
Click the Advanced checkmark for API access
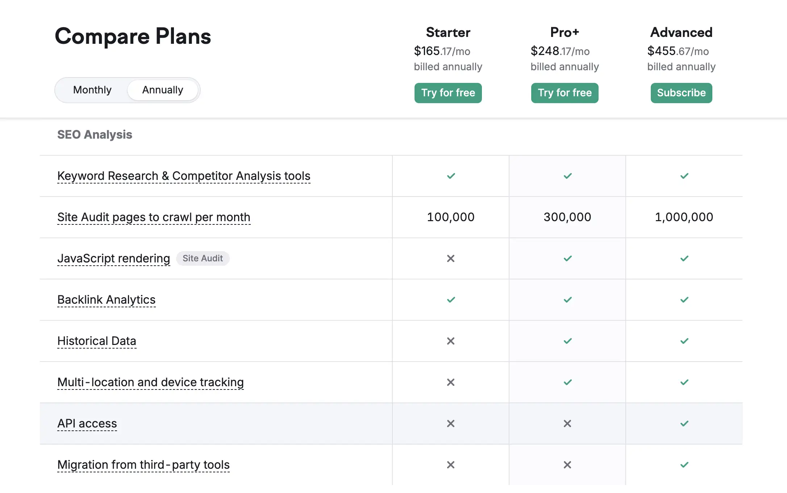point(684,424)
